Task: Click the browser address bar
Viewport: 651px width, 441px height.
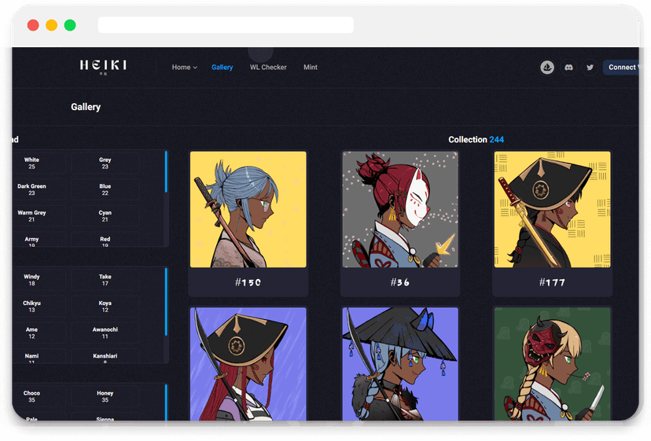Action: pos(226,25)
